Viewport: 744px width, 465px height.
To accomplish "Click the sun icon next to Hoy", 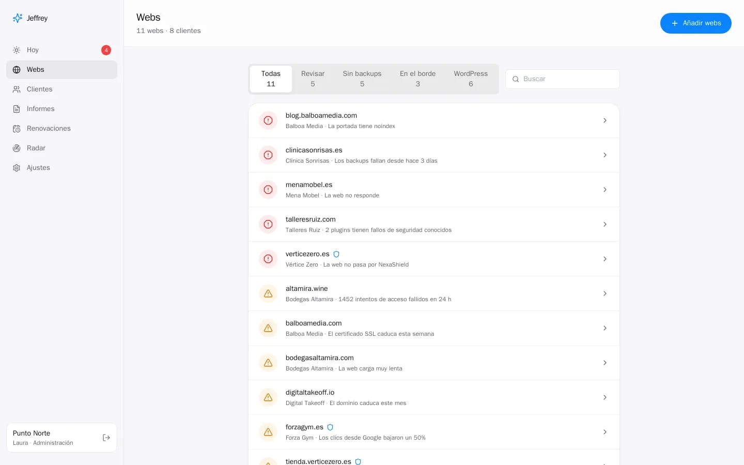I will coord(17,50).
